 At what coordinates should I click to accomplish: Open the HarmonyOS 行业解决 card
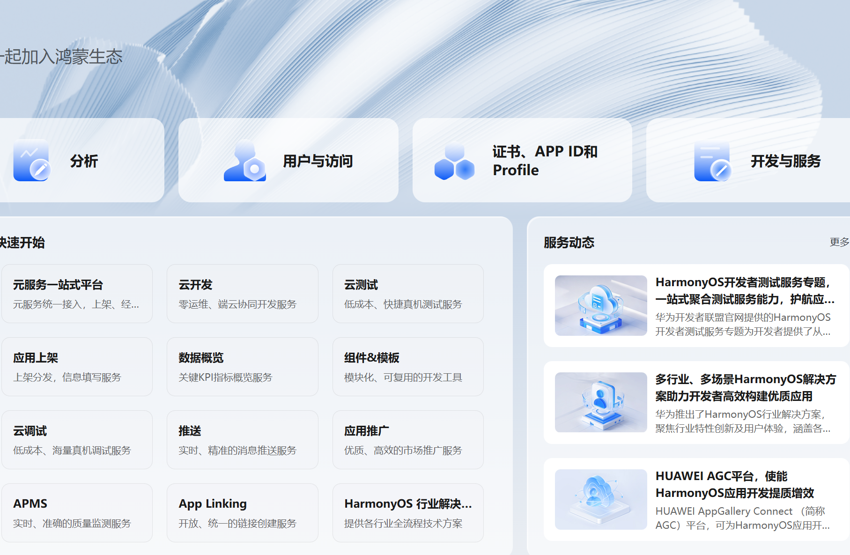coord(408,513)
